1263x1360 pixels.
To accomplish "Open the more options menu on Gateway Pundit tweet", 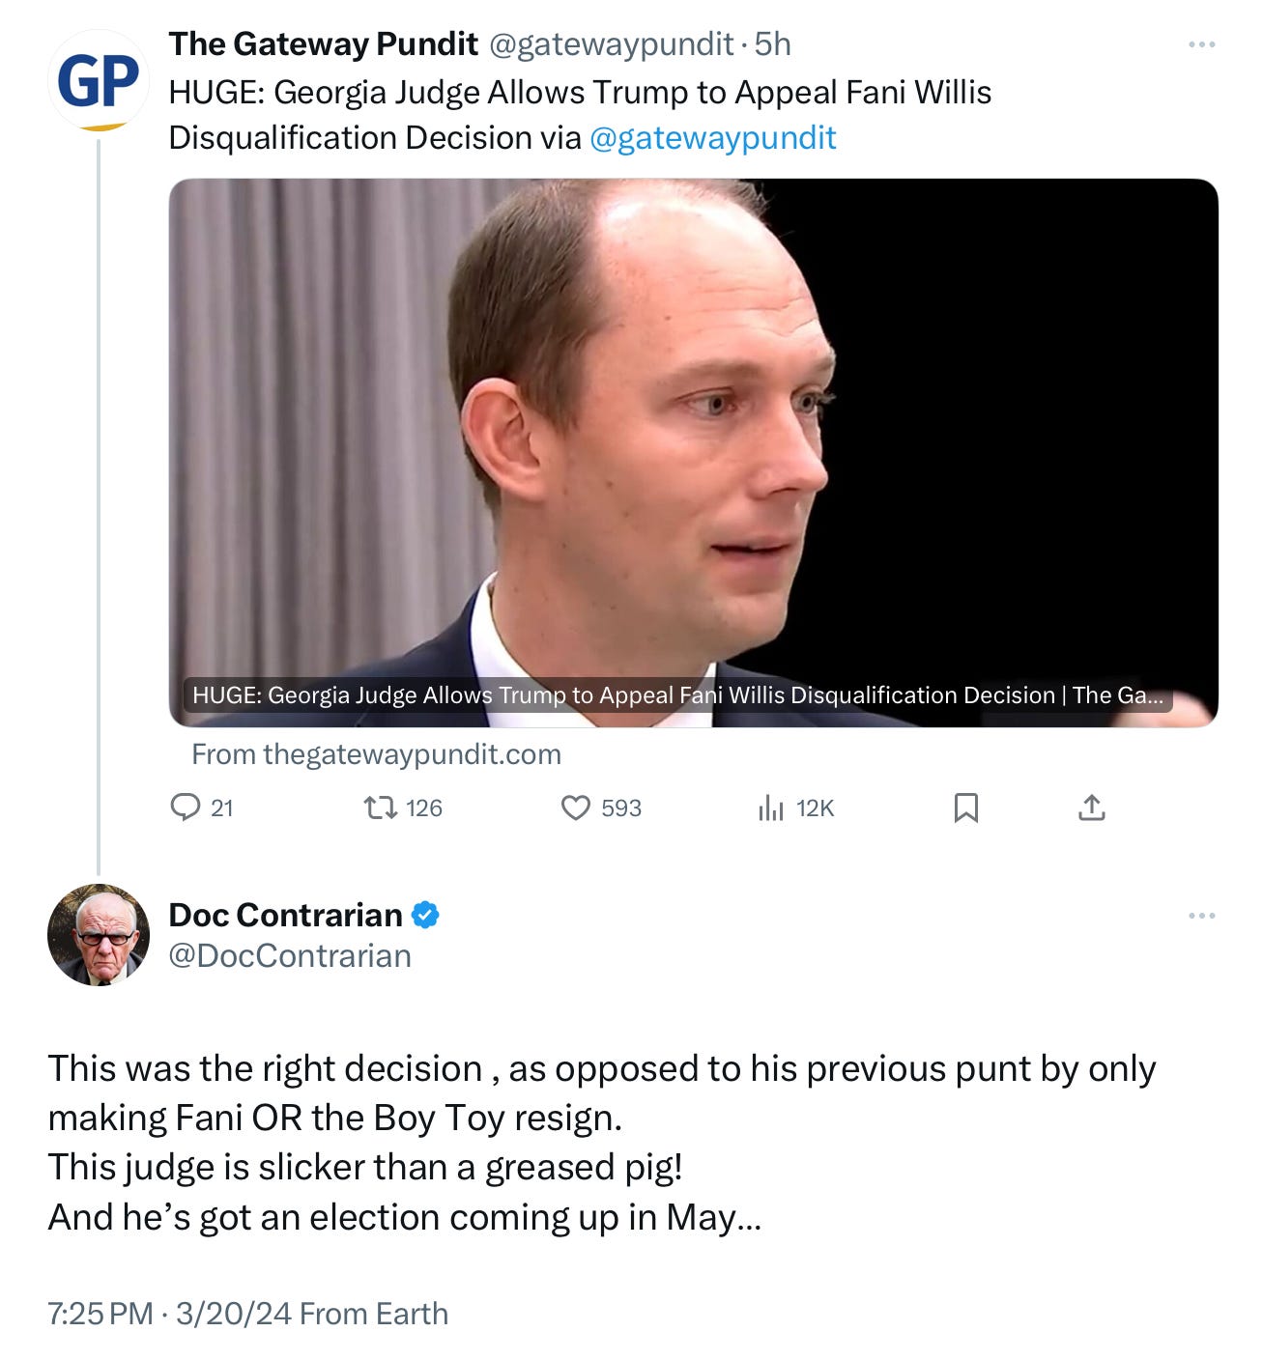I will click(1201, 44).
